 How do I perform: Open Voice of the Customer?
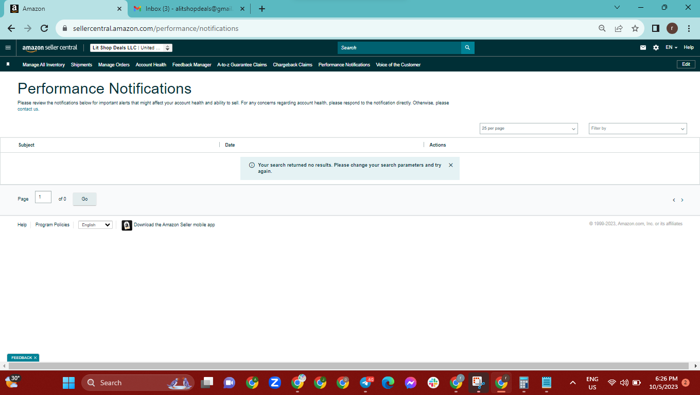coord(398,65)
